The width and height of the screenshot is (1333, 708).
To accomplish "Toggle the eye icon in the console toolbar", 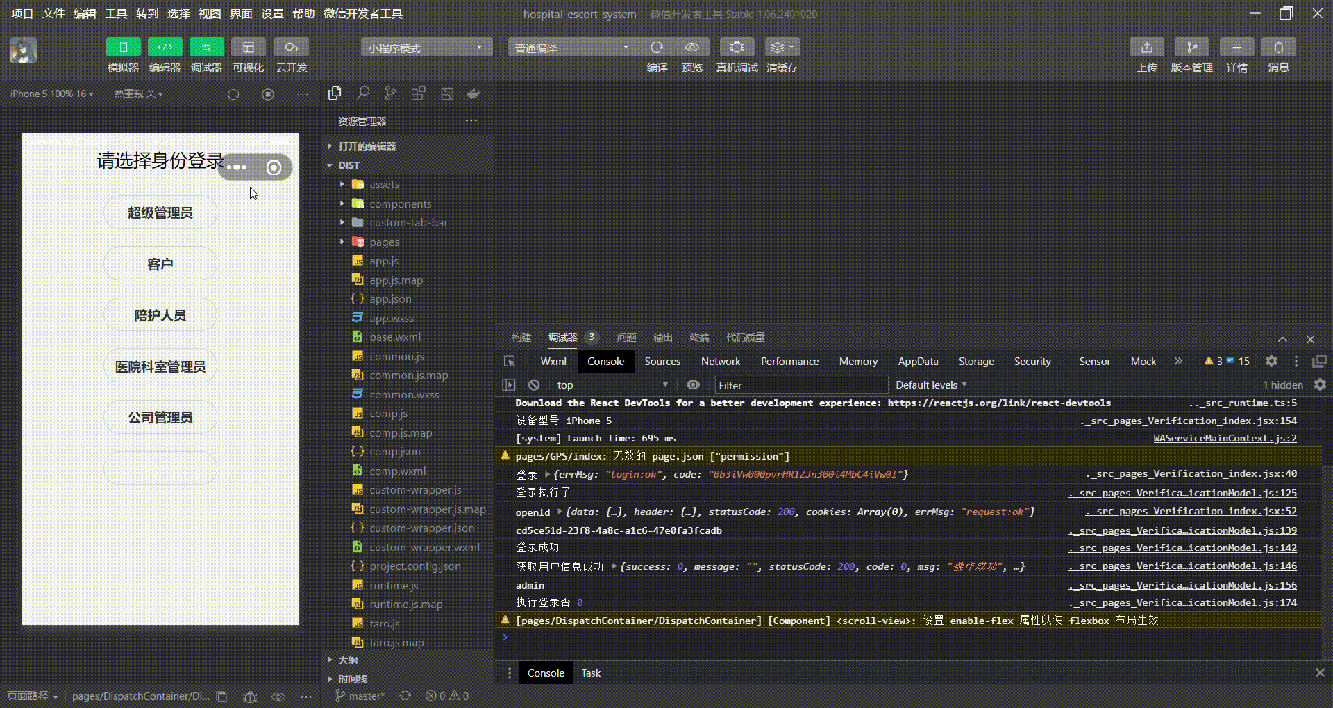I will point(692,385).
